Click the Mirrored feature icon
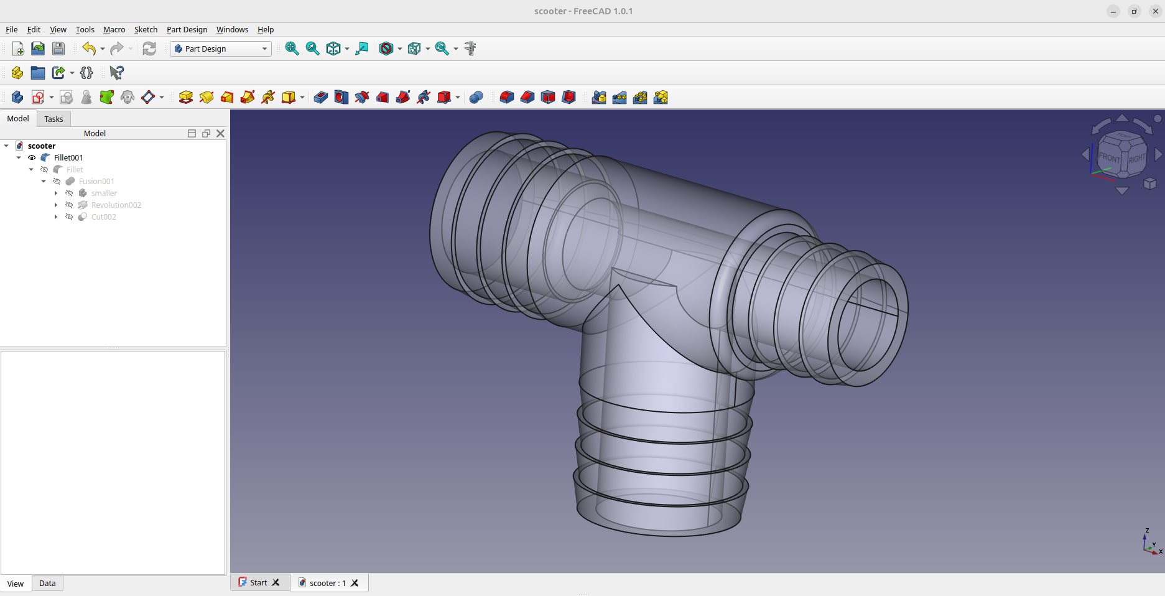This screenshot has width=1165, height=596. click(599, 98)
